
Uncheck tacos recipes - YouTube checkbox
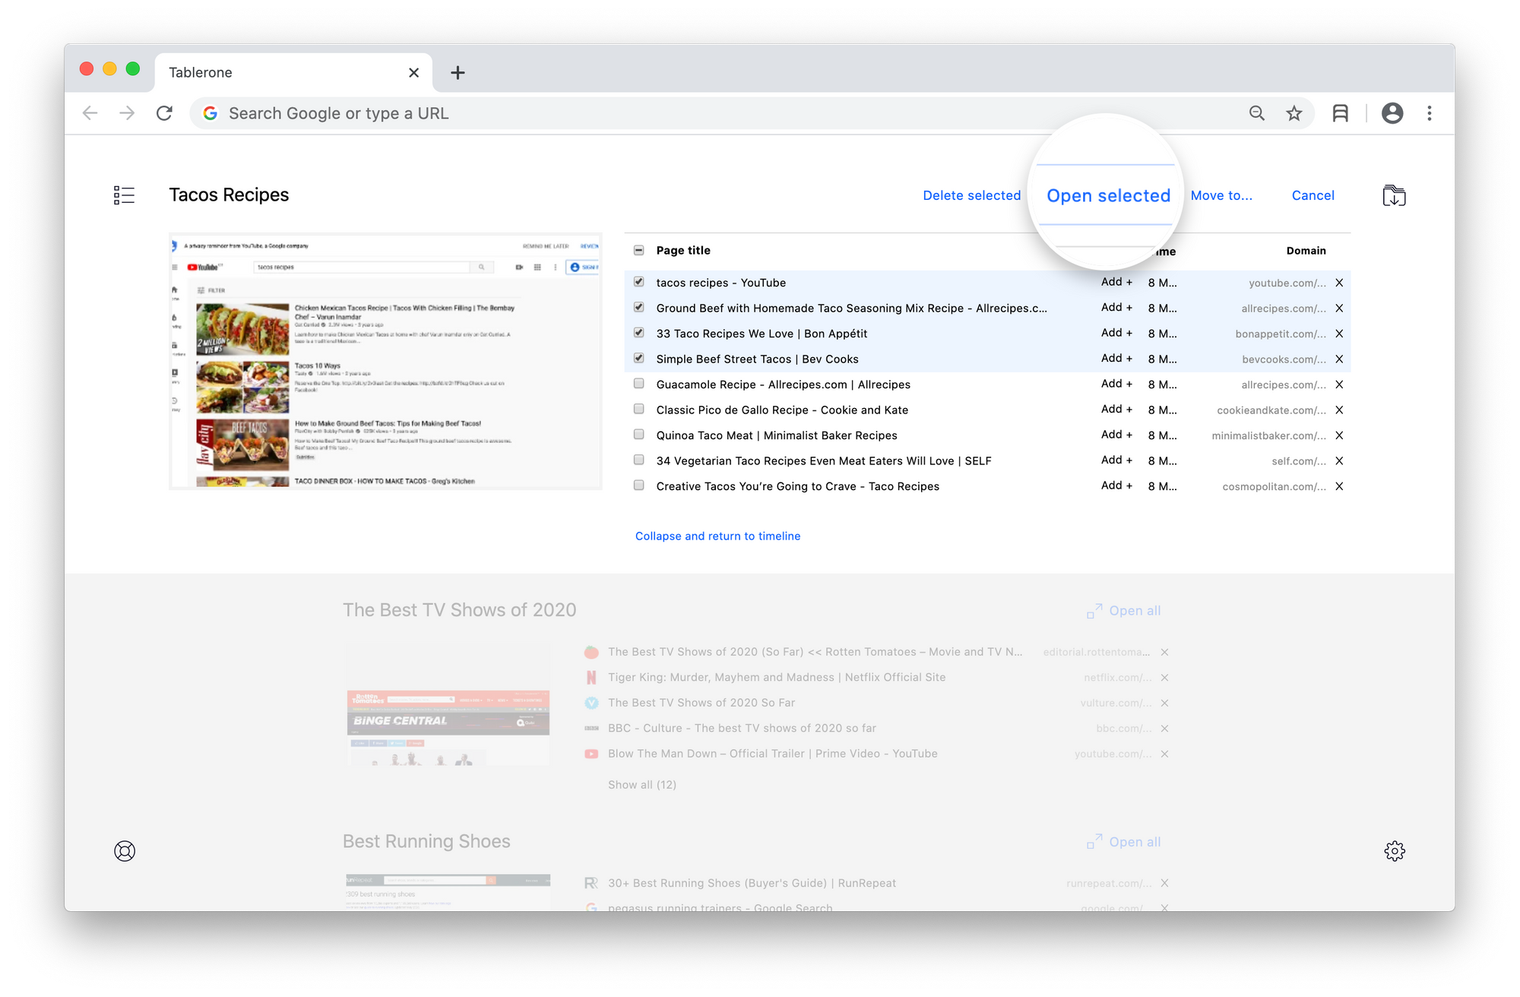(x=639, y=282)
